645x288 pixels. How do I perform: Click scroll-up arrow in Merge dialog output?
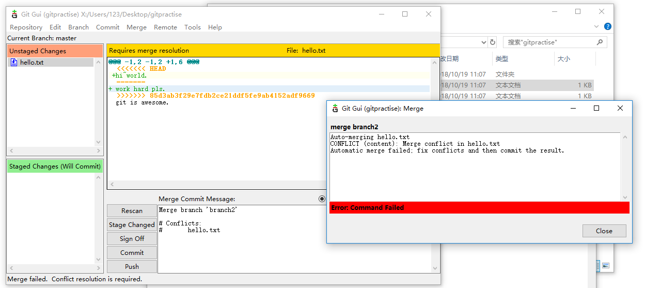click(625, 137)
